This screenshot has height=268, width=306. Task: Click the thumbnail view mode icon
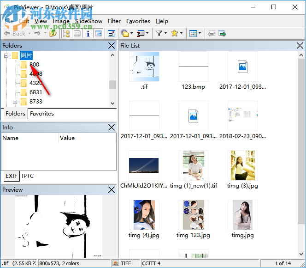[x=193, y=33]
